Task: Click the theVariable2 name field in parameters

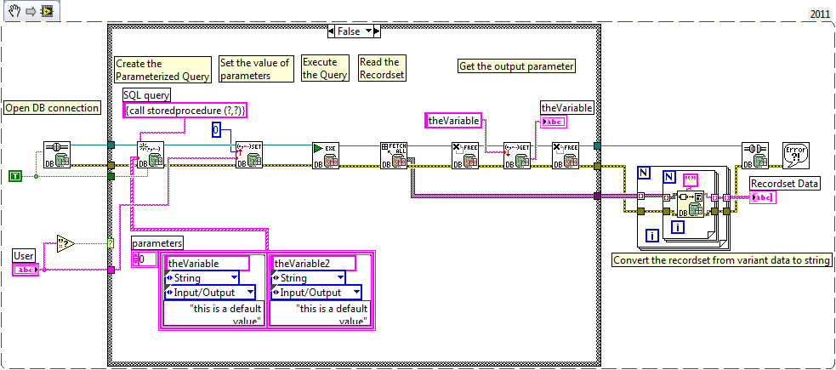Action: [x=313, y=264]
